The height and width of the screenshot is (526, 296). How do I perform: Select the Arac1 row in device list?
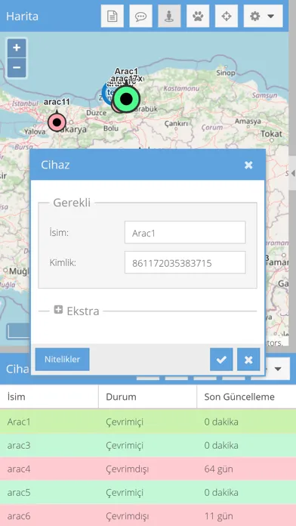[148, 422]
